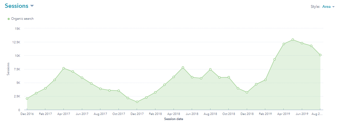Click the green Organic search legend dot
Viewport: 339px width, 123px height.
click(9, 19)
